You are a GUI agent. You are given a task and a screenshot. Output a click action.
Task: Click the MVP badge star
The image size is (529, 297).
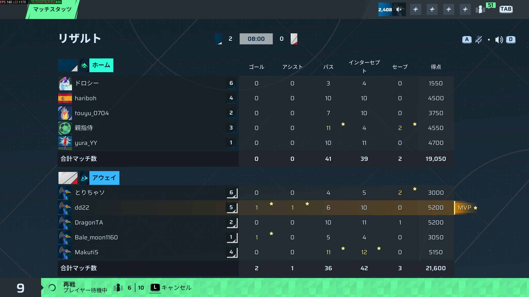click(475, 208)
